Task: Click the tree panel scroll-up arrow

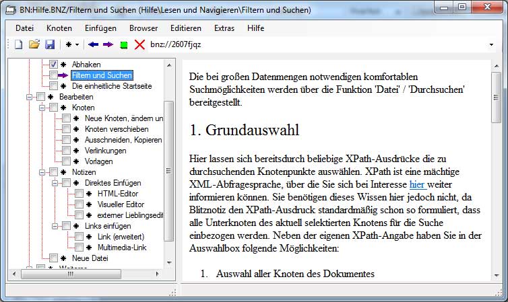Action: [169, 65]
